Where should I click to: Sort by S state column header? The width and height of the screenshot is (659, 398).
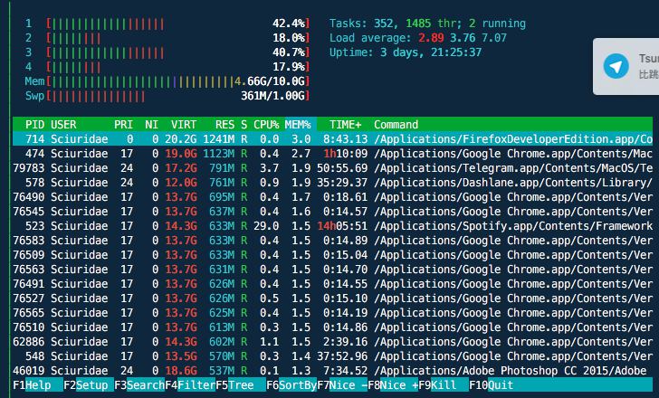(244, 125)
